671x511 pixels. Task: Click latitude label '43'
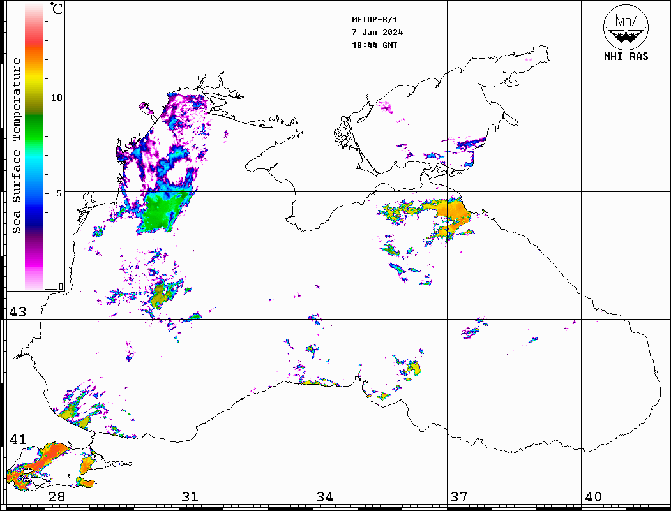point(17,312)
